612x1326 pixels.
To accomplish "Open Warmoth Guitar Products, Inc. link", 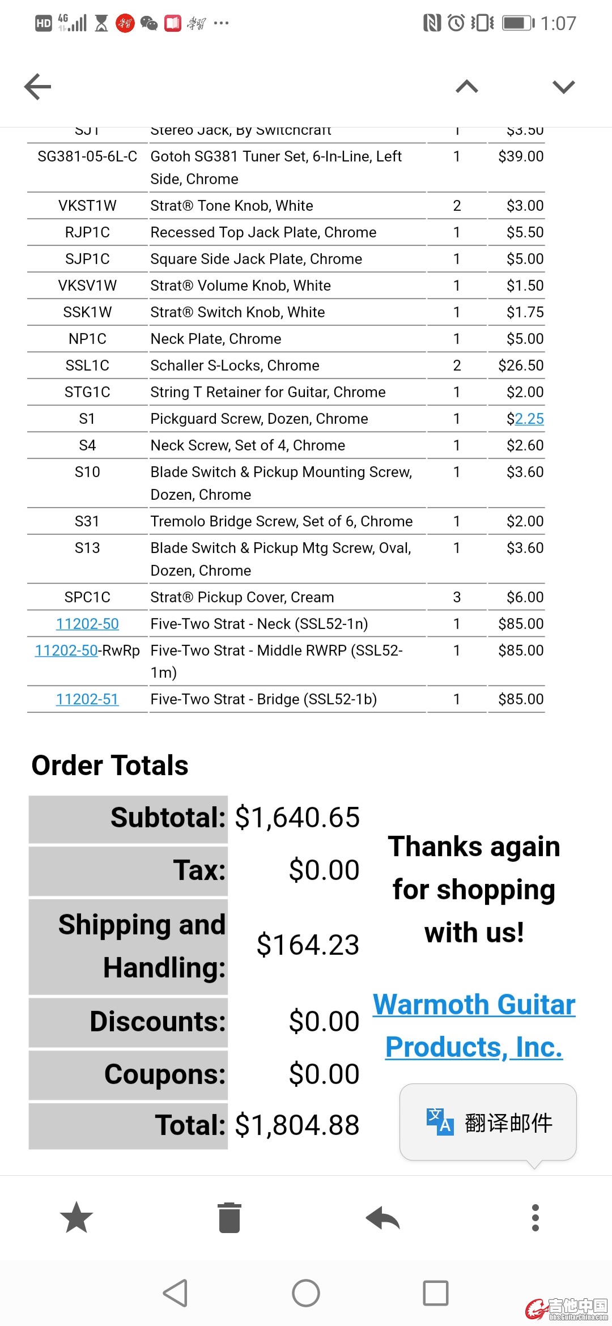I will coord(474,1026).
